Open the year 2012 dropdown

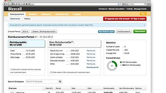tap(25, 31)
